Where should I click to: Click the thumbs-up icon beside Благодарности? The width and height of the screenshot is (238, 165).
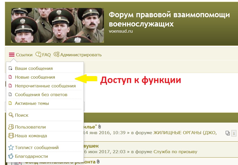click(11, 156)
